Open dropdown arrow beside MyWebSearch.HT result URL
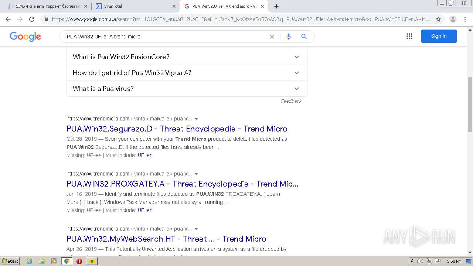473x266 pixels. click(196, 229)
